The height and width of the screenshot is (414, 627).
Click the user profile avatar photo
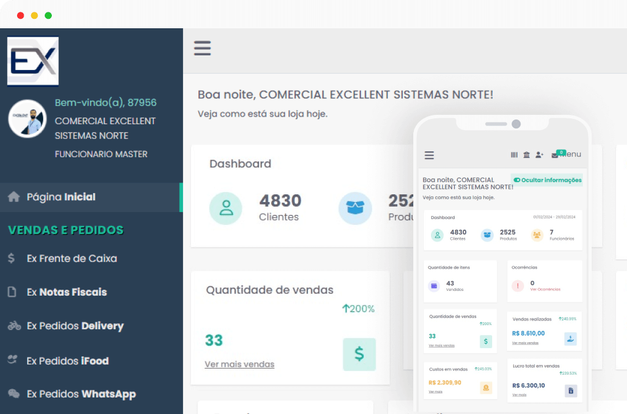[28, 119]
